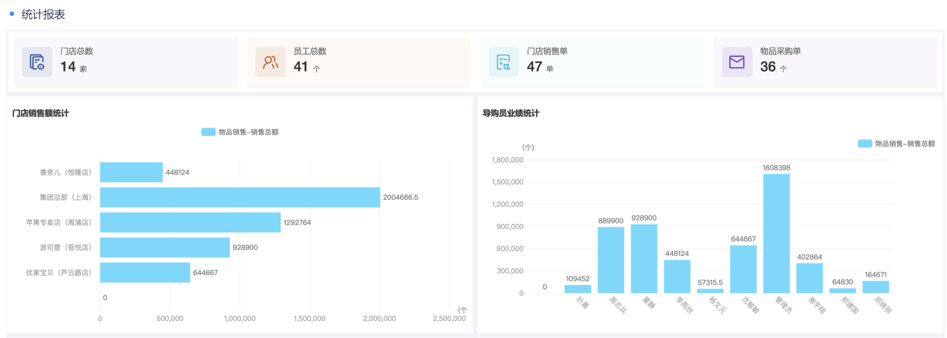Toggle legend swatch in guide performance chart

864,143
